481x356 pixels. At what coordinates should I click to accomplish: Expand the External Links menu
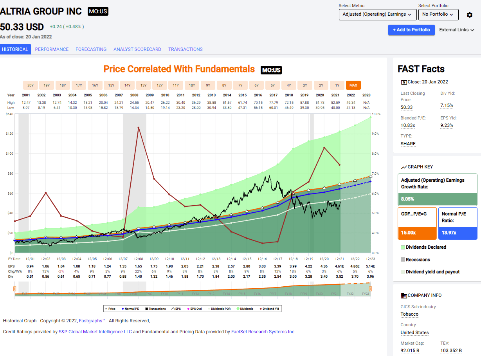click(x=457, y=30)
